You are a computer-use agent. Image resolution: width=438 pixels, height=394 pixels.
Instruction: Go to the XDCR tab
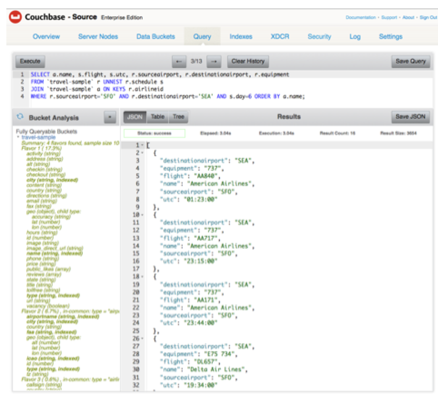pos(279,37)
